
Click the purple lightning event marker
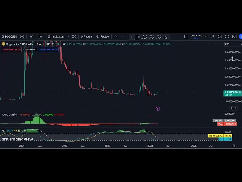coord(158,109)
